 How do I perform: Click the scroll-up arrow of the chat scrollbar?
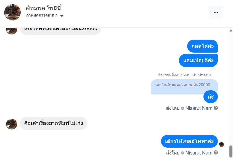pos(231,31)
